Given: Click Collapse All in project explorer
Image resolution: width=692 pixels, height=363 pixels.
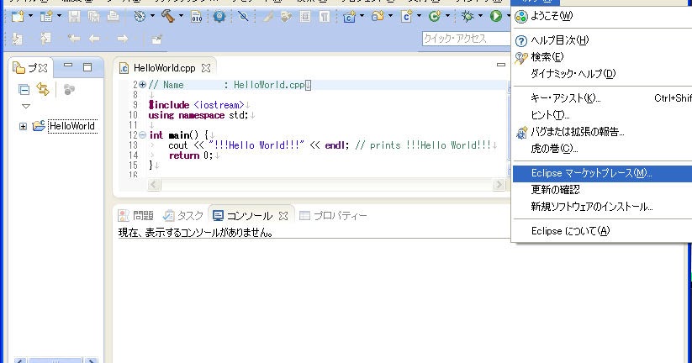Looking at the screenshot, I should (24, 90).
